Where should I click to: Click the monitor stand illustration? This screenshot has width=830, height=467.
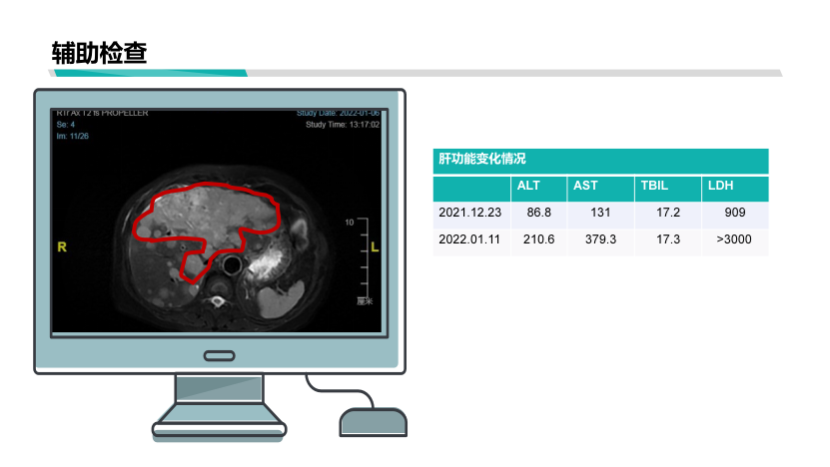coord(219,407)
